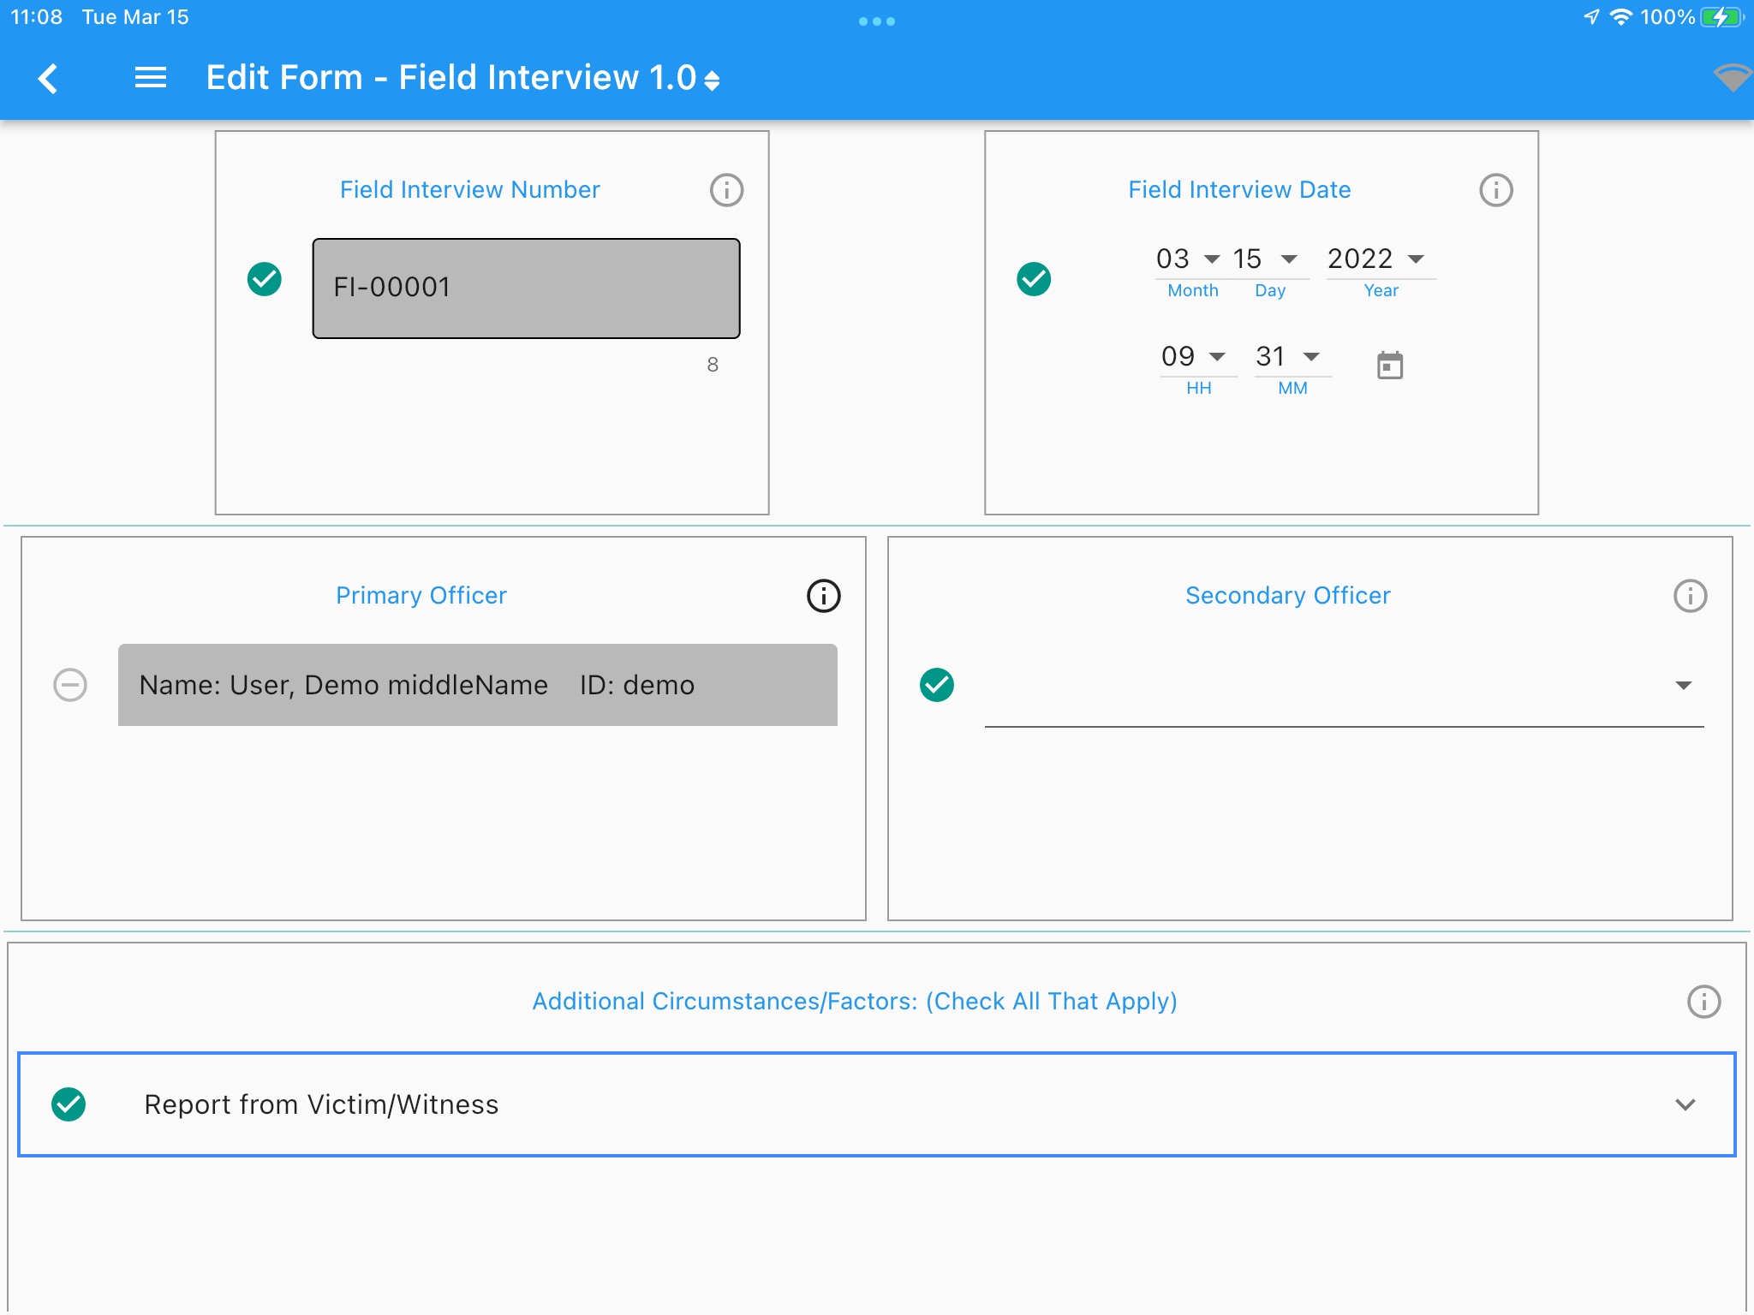This screenshot has width=1754, height=1315.
Task: Toggle Report from Victim/Witness checkmark
Action: (69, 1104)
